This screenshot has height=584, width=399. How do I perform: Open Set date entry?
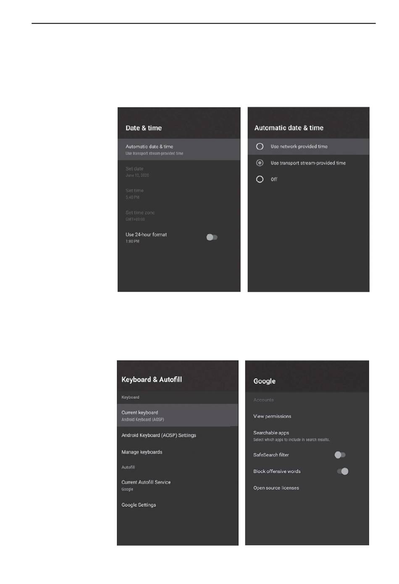179,172
